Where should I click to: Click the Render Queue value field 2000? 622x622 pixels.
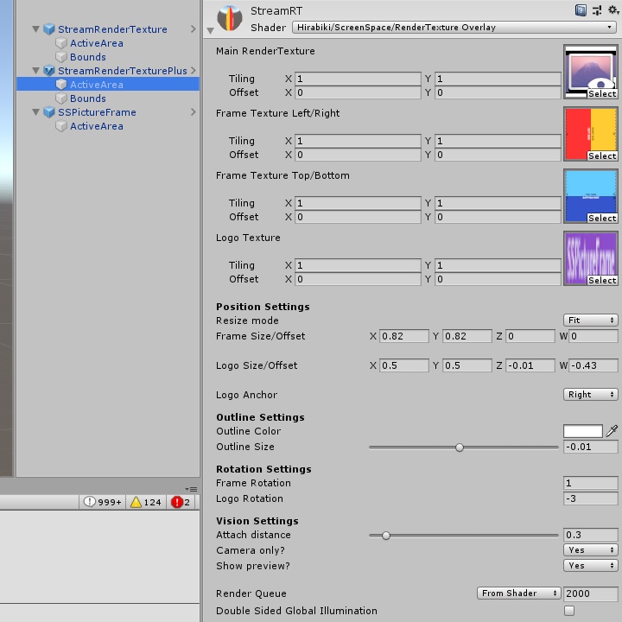[x=591, y=593]
